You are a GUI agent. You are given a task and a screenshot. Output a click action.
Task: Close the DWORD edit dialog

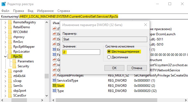pyautogui.click(x=146, y=25)
